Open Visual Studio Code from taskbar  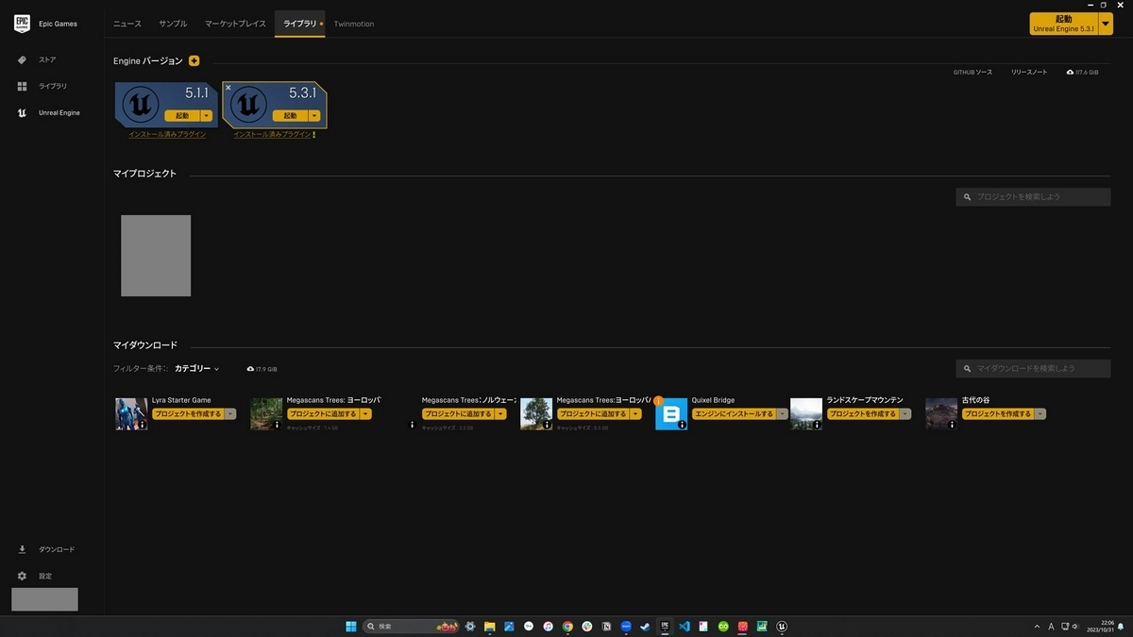coord(685,627)
